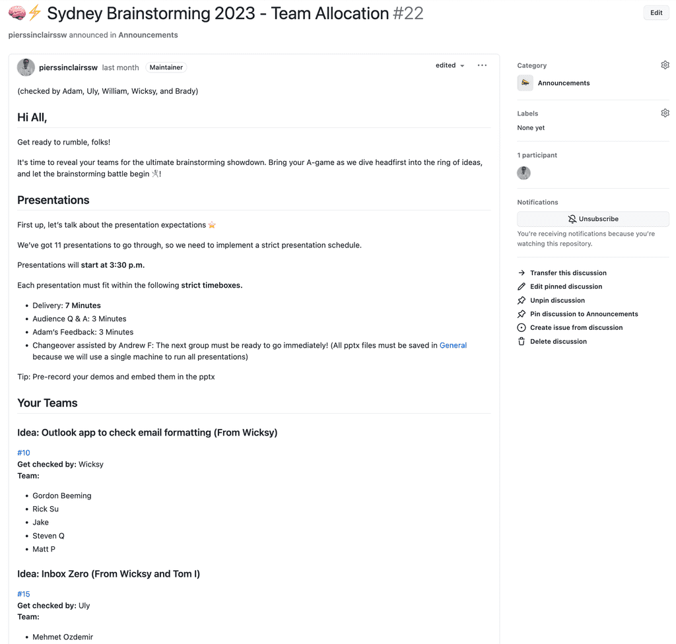Open issue #10 link
Screen dimensions: 676x644
23,453
